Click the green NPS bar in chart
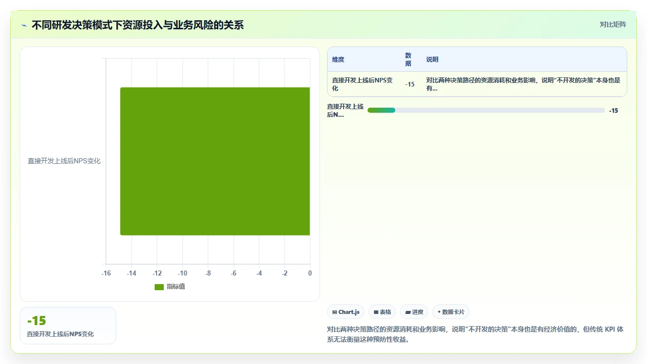This screenshot has width=647, height=364. click(215, 161)
